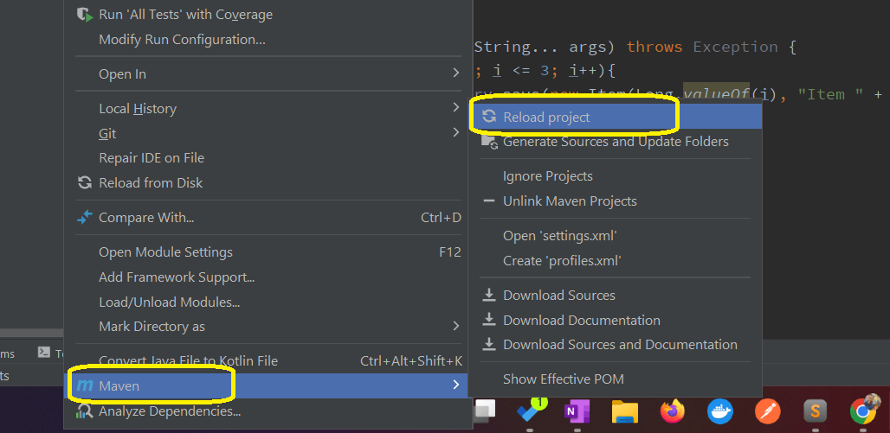Select Convert Java File to Kotlin File

tap(189, 361)
